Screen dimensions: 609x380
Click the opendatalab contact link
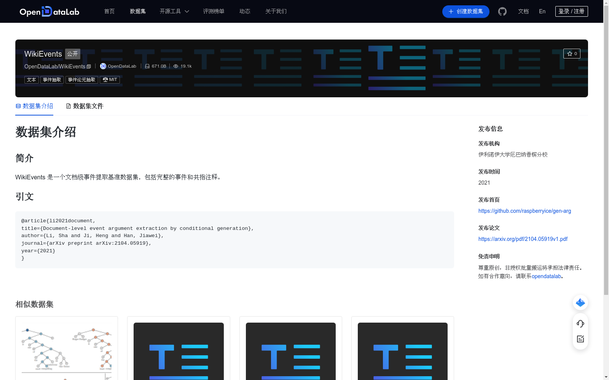click(x=546, y=276)
